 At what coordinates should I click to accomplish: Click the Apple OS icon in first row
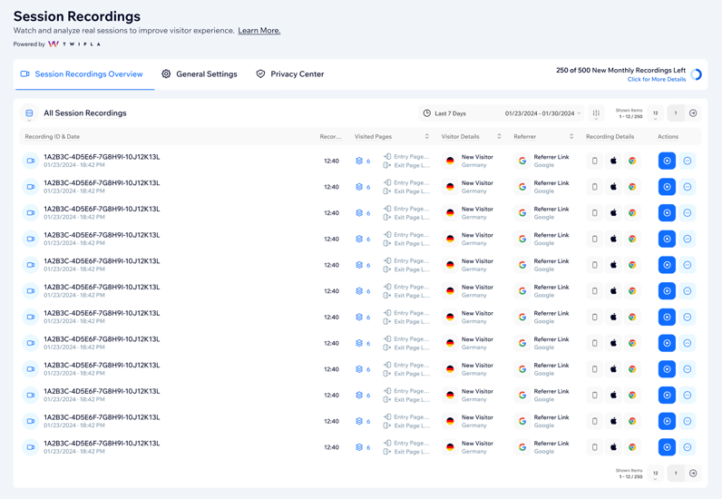coord(613,161)
